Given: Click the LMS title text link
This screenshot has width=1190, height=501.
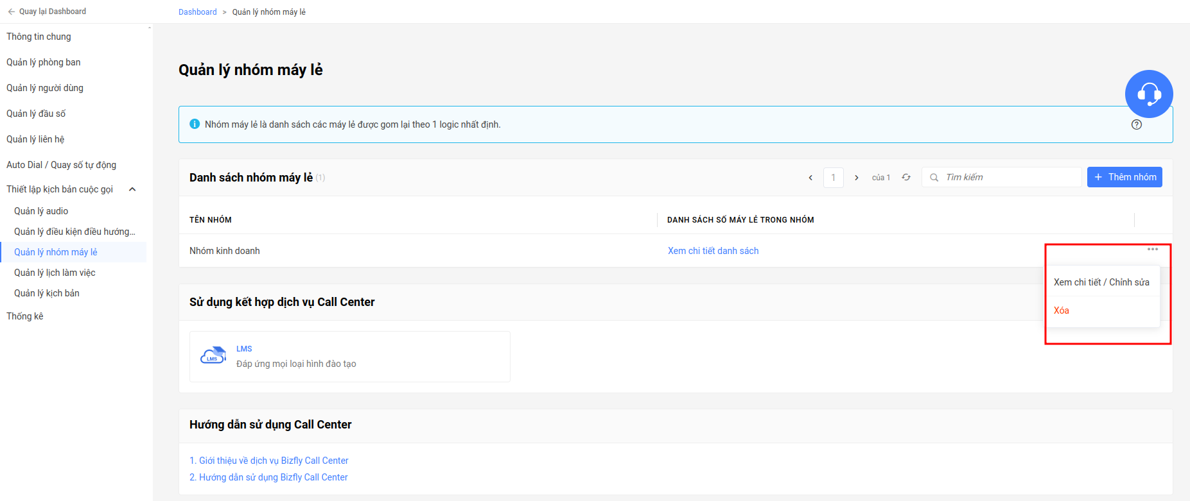Looking at the screenshot, I should pos(244,349).
